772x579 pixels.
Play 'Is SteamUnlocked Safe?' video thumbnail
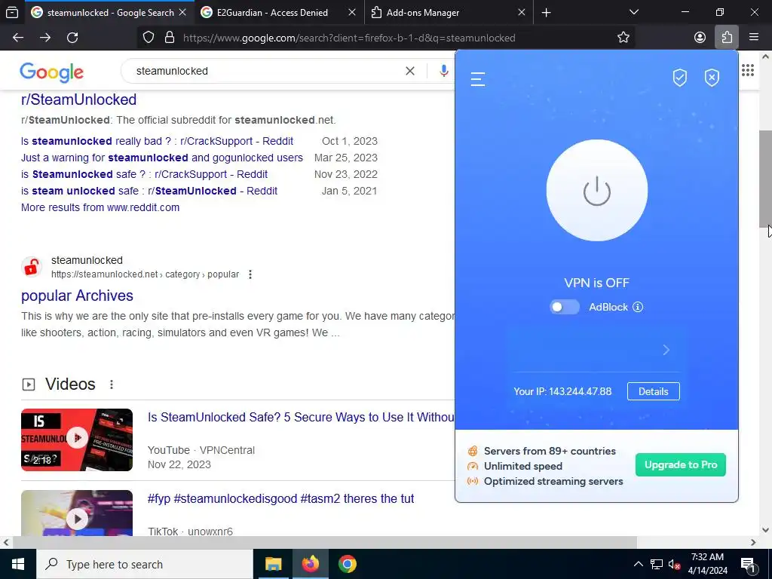click(x=77, y=440)
